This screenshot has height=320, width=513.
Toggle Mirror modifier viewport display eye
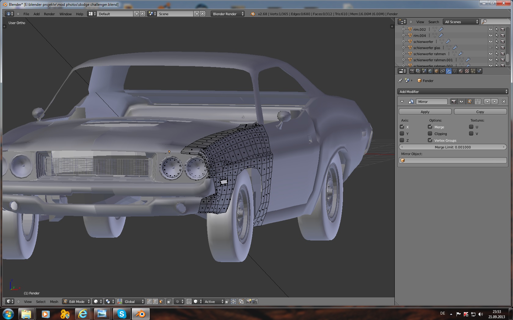click(461, 101)
